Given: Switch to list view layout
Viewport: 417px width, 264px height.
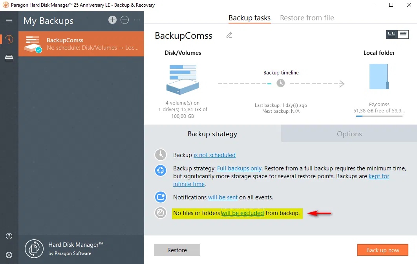Looking at the screenshot, I should [403, 34].
